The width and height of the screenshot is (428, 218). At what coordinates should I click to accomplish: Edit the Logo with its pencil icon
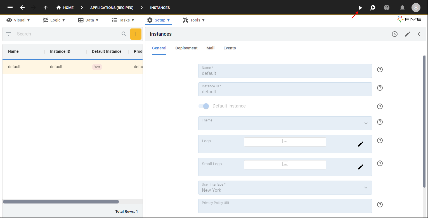pos(361,144)
